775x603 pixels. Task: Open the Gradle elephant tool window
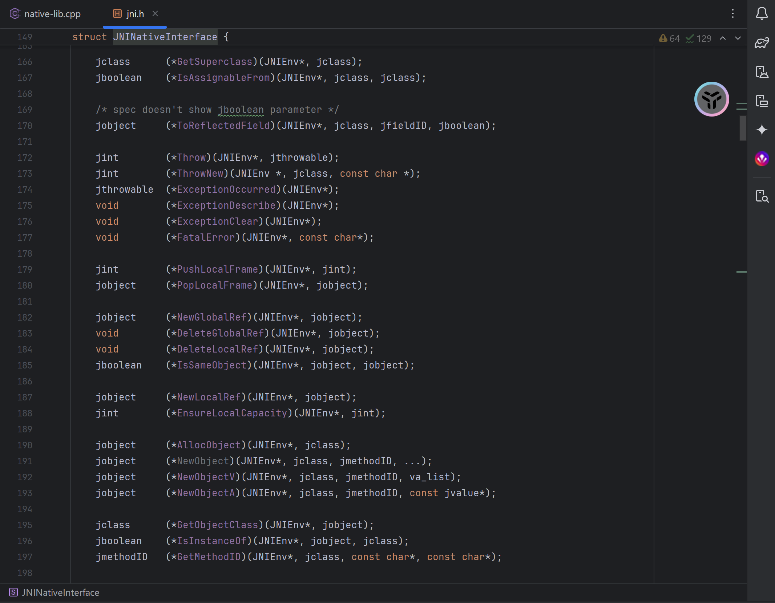click(762, 43)
